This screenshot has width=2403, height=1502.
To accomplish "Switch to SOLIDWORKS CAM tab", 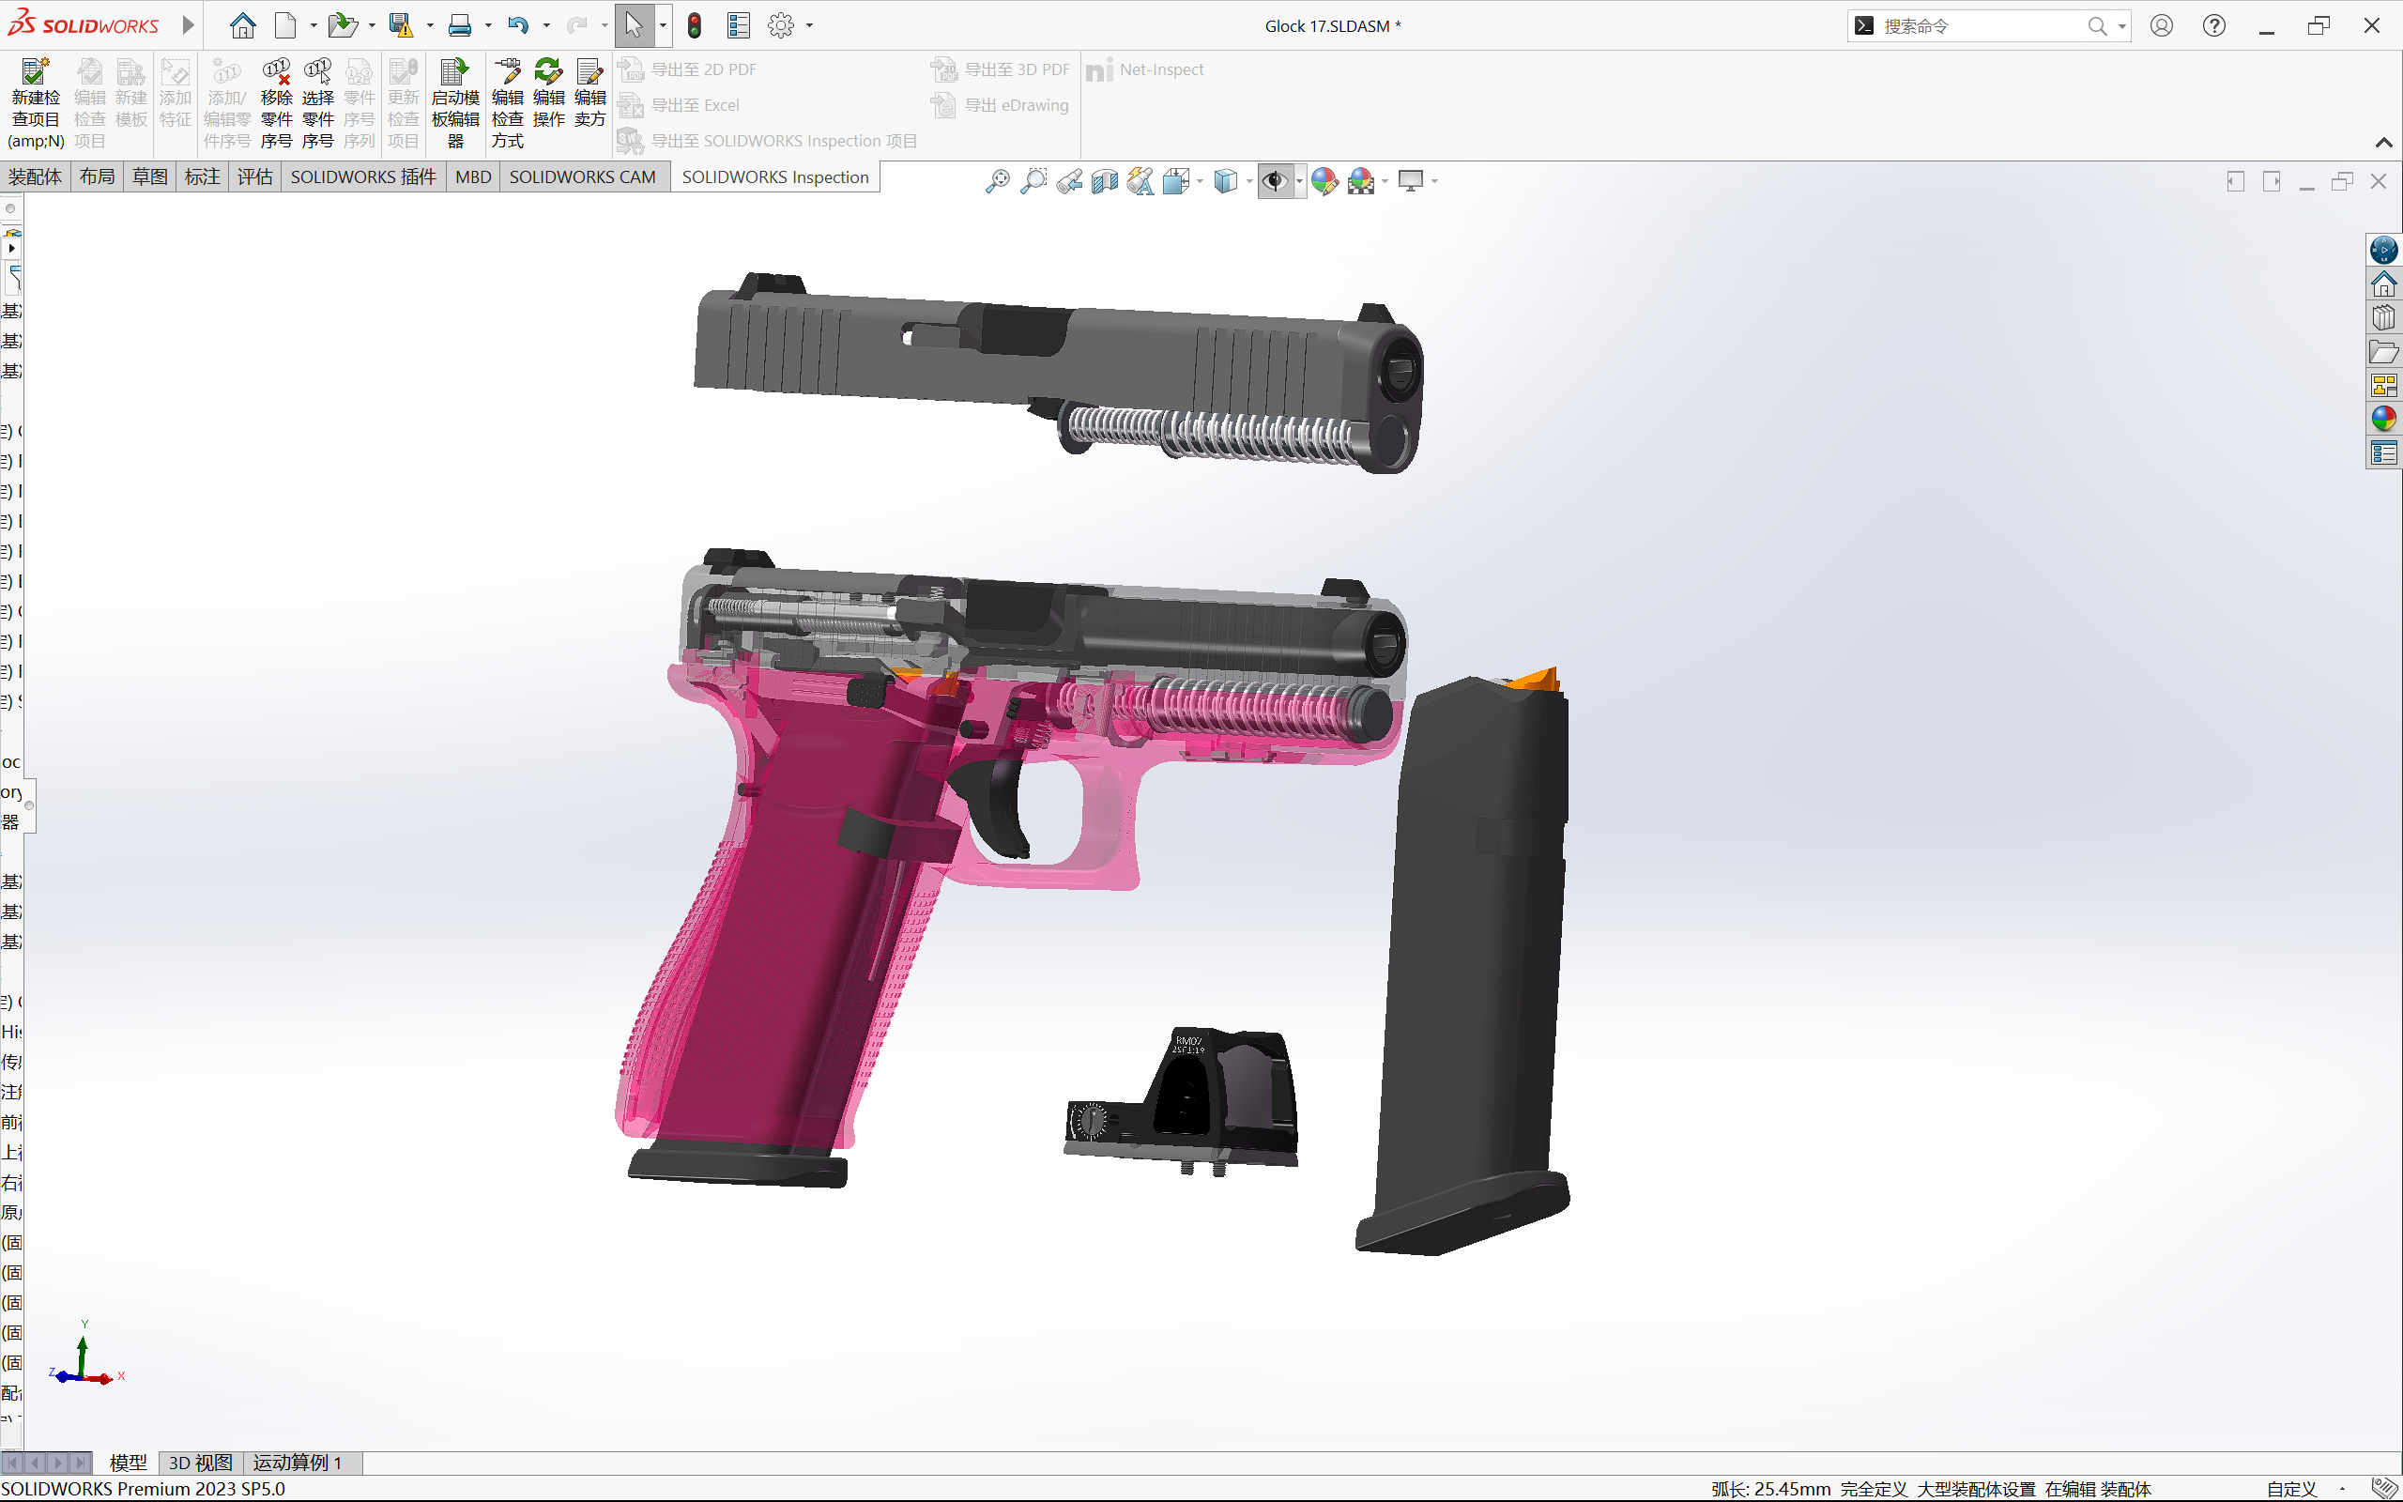I will pyautogui.click(x=583, y=176).
